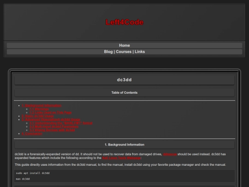Screen dimensions: 249x187
Task: Click the Table of Contents heading
Action: pos(125,93)
